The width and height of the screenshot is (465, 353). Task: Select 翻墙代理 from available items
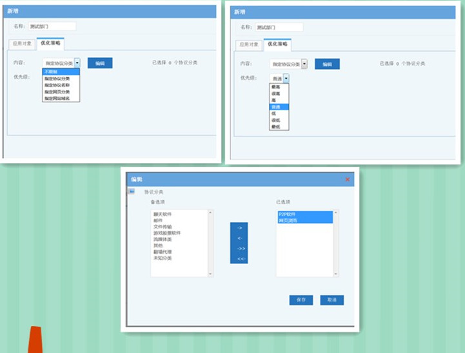click(x=162, y=252)
